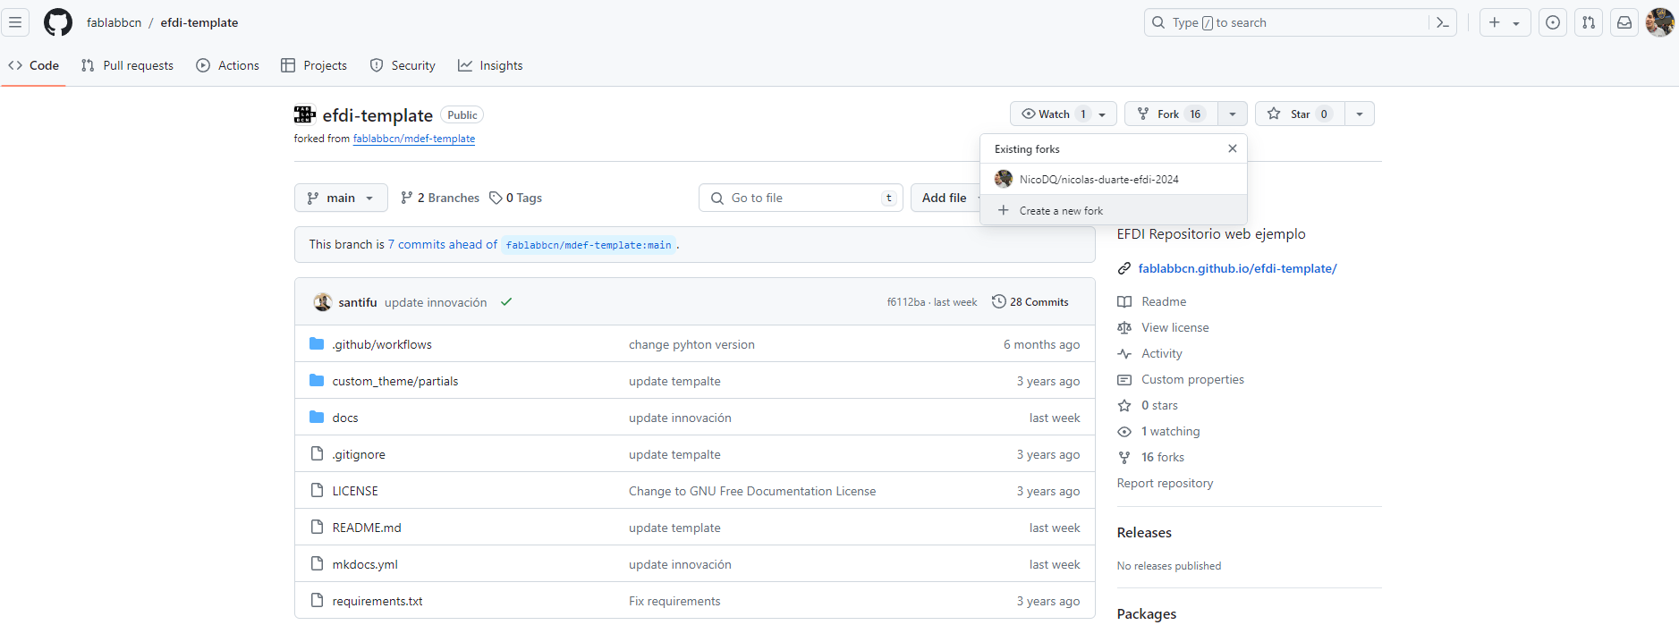1679x625 pixels.
Task: View the 2 Branches link
Action: click(x=440, y=198)
